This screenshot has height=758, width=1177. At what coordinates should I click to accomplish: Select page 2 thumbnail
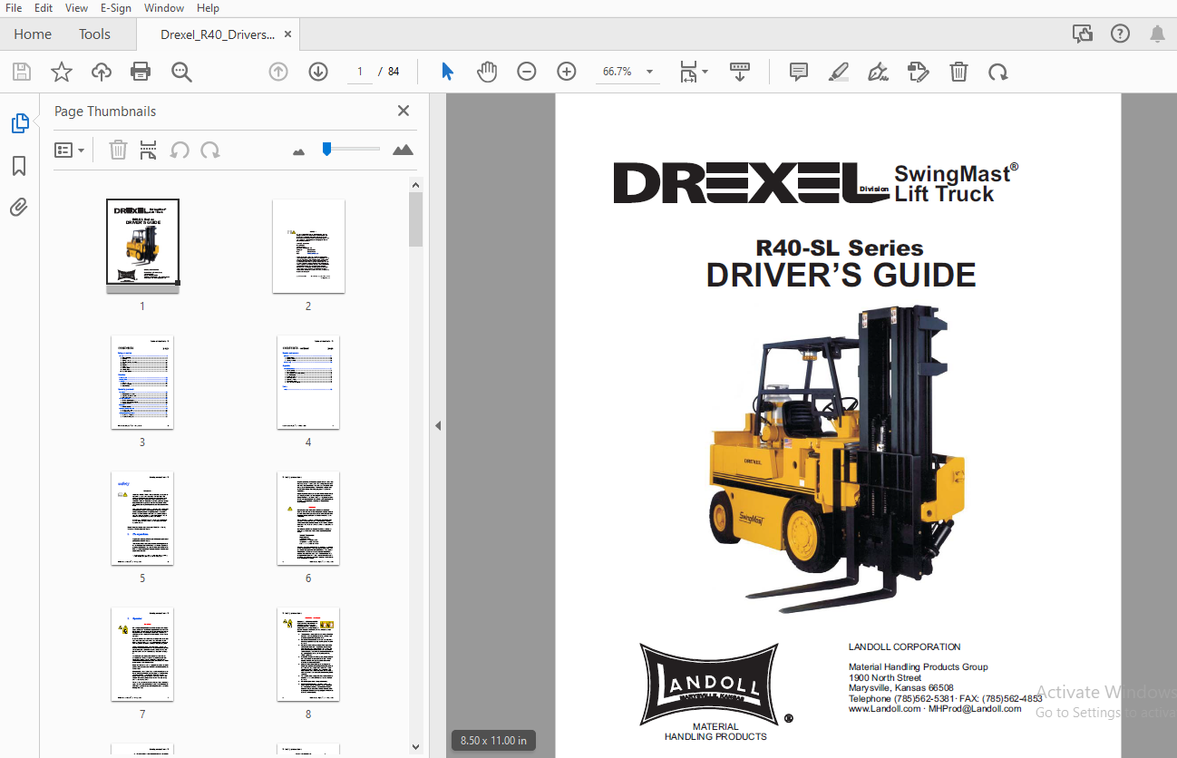pyautogui.click(x=308, y=246)
